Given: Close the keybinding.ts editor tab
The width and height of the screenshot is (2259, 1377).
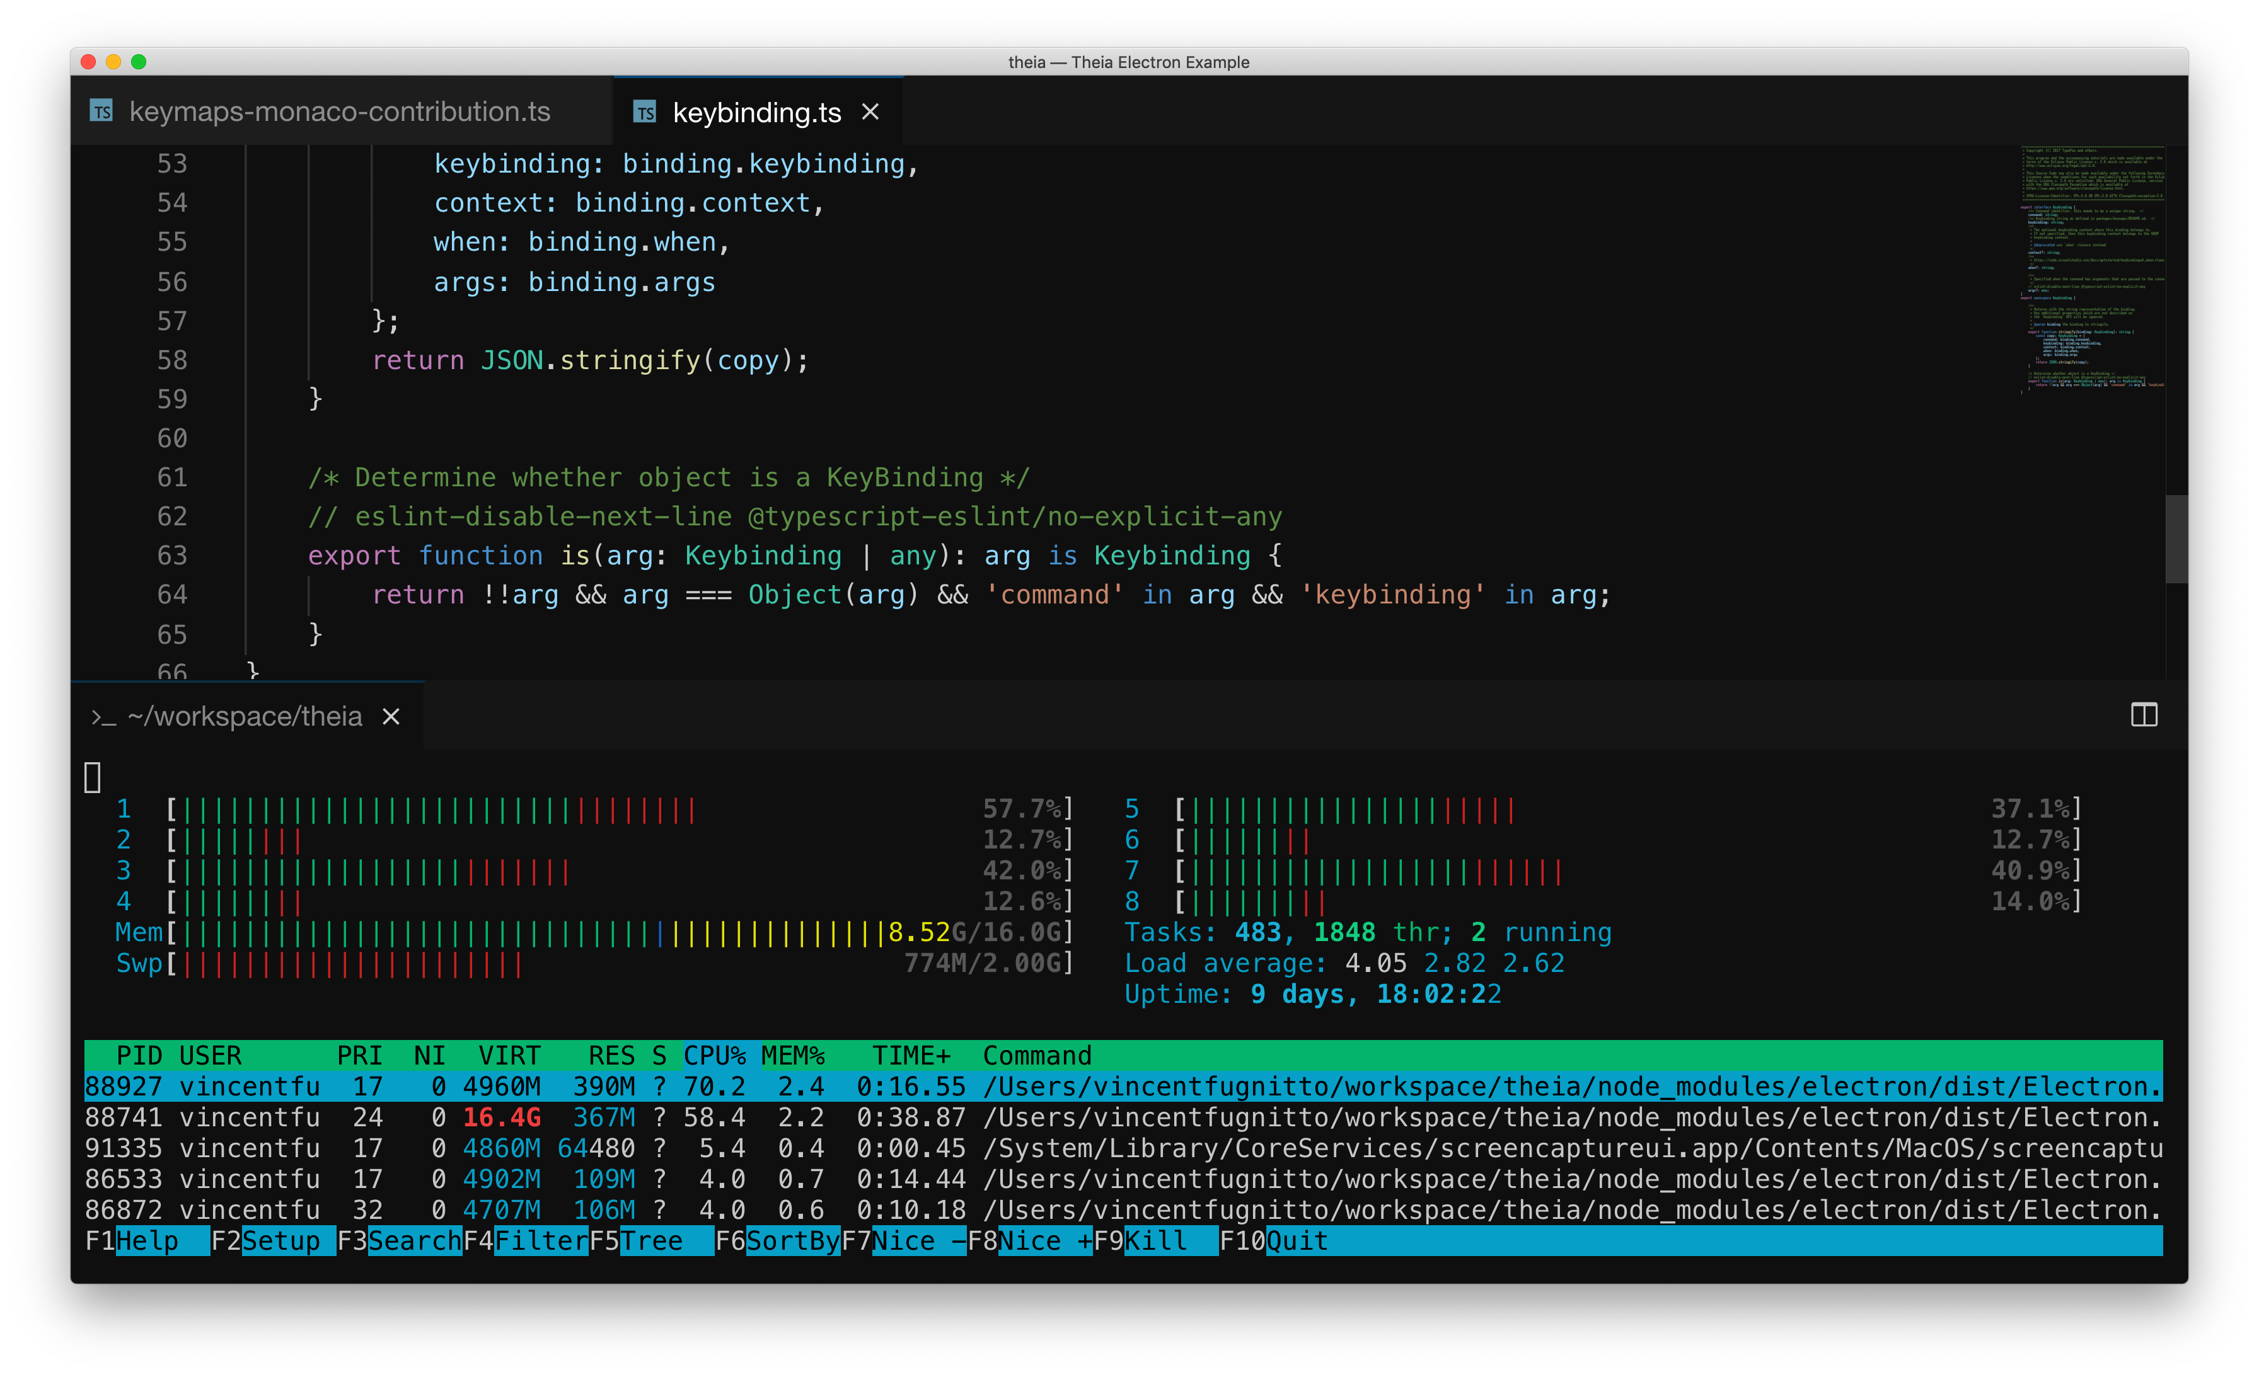Looking at the screenshot, I should coord(870,111).
